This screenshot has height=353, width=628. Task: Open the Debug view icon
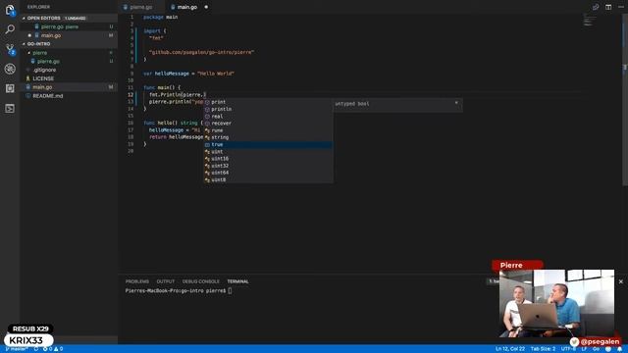tap(10, 69)
